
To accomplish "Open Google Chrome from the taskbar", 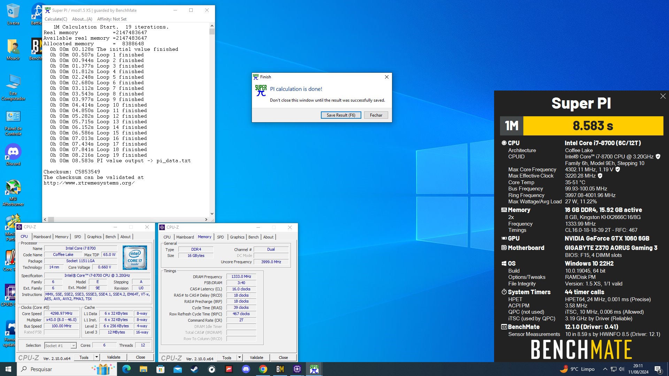I will (263, 369).
